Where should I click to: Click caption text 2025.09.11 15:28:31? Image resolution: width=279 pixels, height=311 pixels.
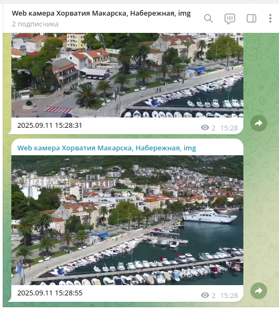click(x=50, y=126)
